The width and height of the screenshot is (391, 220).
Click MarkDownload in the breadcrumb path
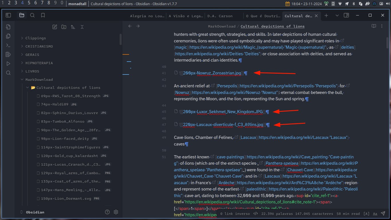pyautogui.click(x=222, y=26)
